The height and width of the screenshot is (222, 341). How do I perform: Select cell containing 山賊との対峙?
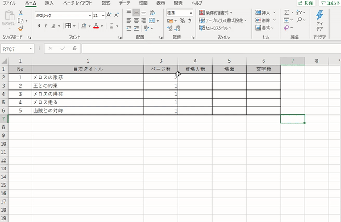pos(88,110)
